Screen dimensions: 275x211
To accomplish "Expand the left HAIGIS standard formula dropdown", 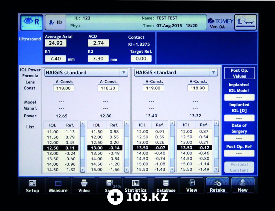I will point(124,73).
